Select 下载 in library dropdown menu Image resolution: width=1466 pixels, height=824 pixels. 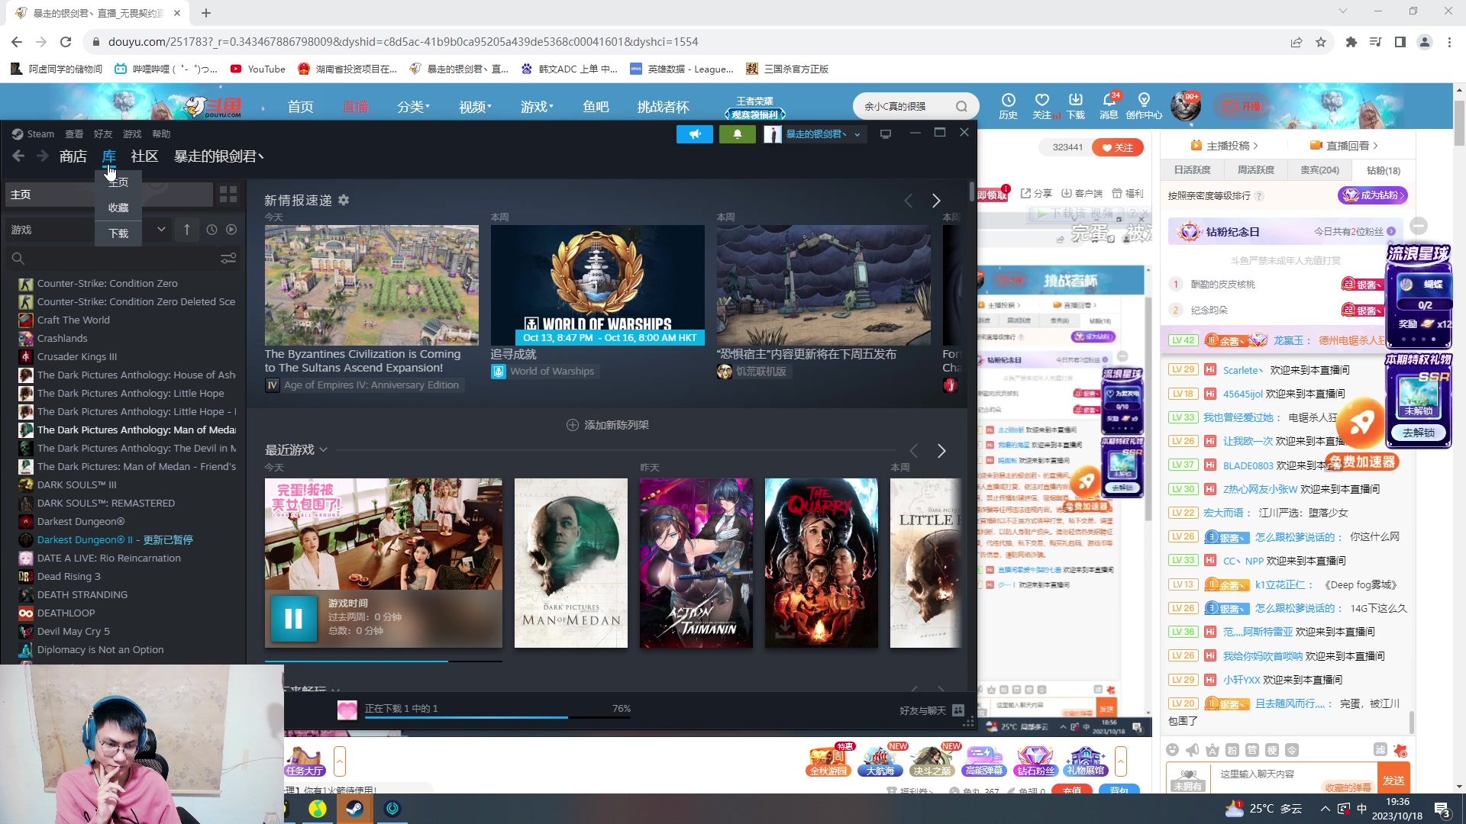118,233
